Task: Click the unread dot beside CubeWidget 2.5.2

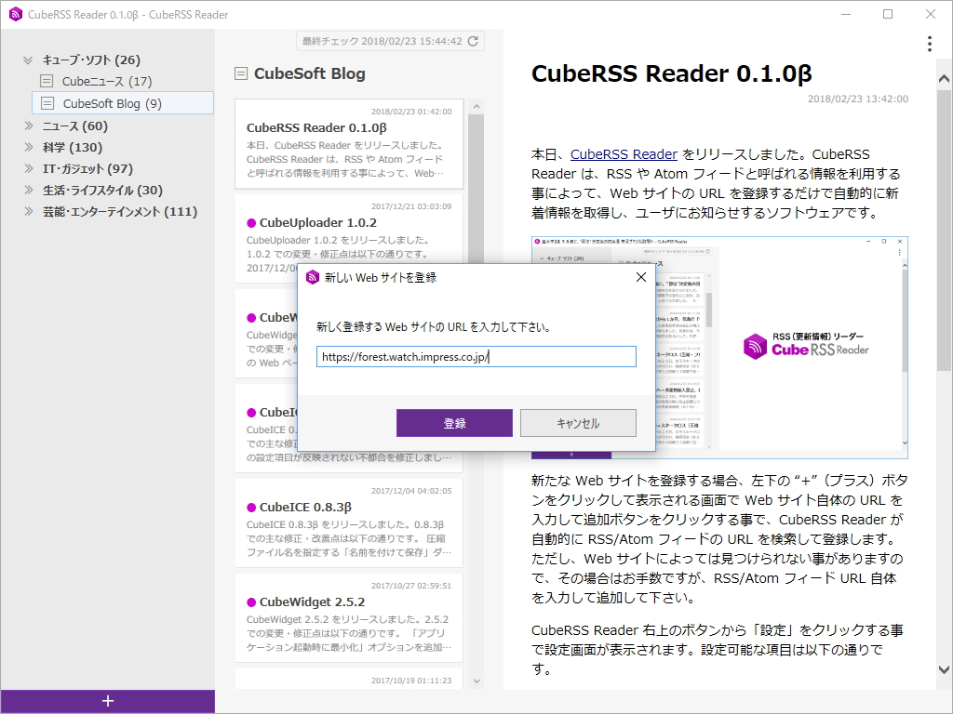Action: point(252,601)
